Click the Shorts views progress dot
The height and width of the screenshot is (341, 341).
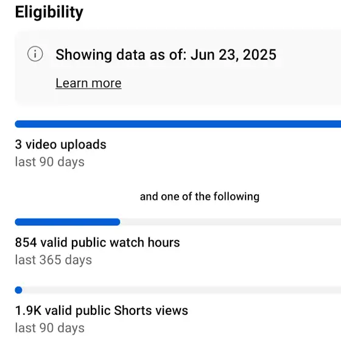[x=18, y=290]
